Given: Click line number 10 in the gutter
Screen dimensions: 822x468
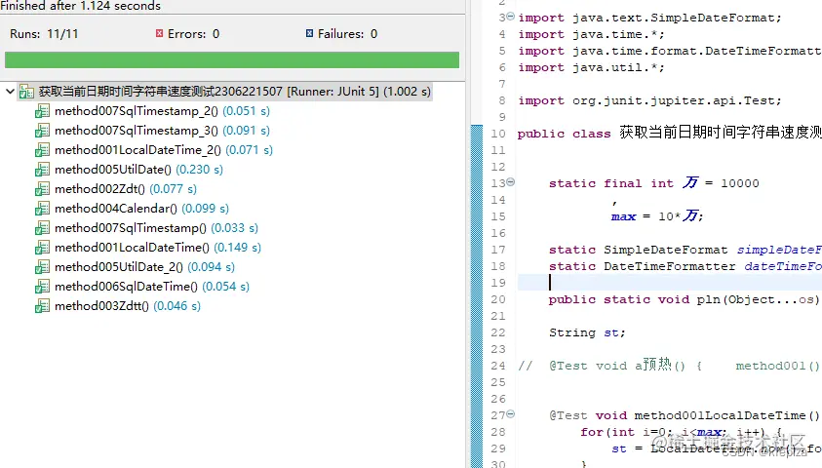Looking at the screenshot, I should click(498, 134).
